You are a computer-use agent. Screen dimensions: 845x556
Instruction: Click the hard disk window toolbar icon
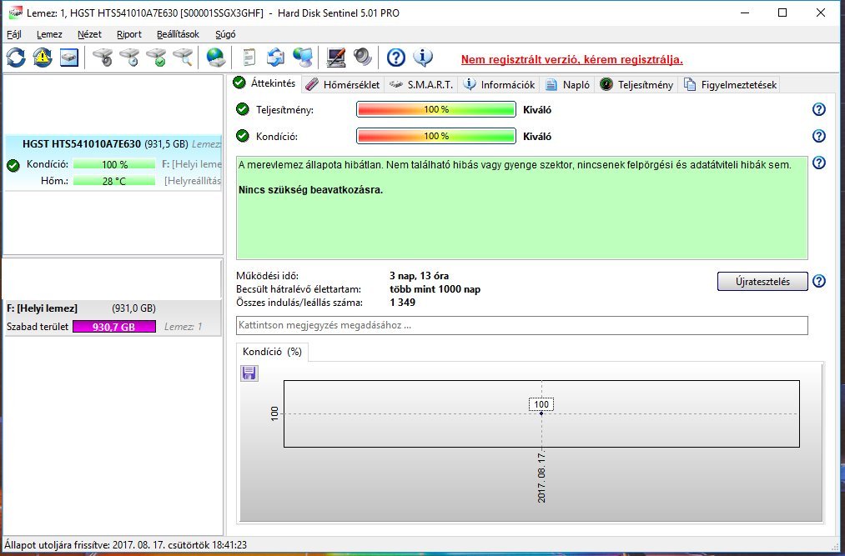point(69,58)
